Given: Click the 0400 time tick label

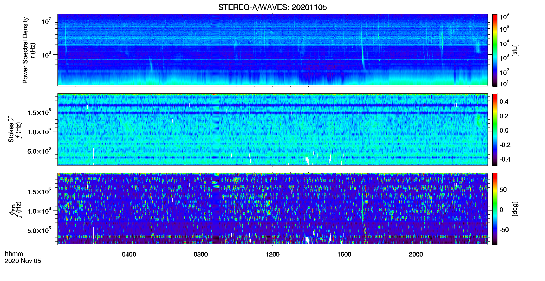Looking at the screenshot, I should pos(129,254).
